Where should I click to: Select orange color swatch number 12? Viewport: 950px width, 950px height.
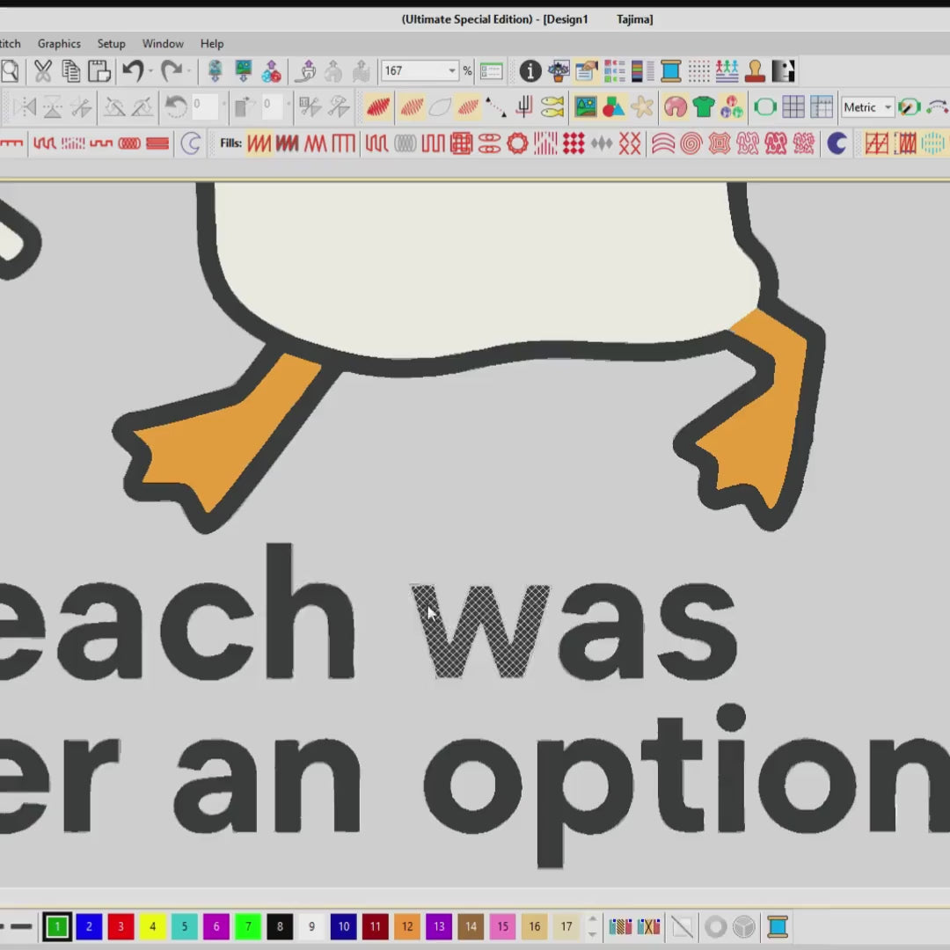click(x=407, y=926)
